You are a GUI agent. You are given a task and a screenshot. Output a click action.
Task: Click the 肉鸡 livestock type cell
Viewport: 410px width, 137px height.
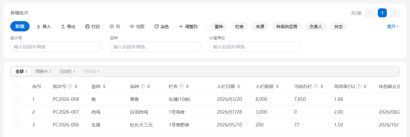coord(96,112)
